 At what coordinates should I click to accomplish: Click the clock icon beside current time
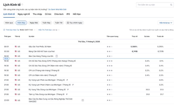tap(4, 30)
